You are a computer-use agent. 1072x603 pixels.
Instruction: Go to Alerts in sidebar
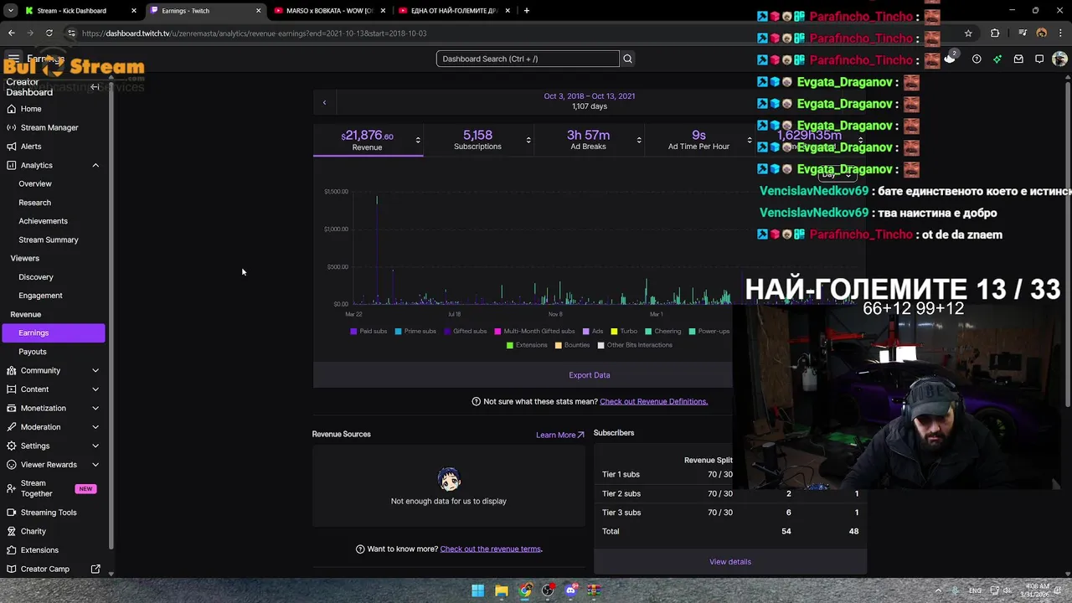pyautogui.click(x=31, y=147)
